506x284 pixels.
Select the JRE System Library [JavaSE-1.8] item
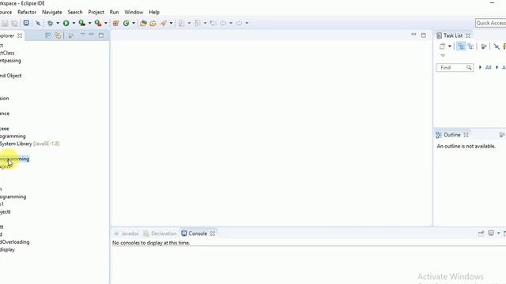(30, 144)
